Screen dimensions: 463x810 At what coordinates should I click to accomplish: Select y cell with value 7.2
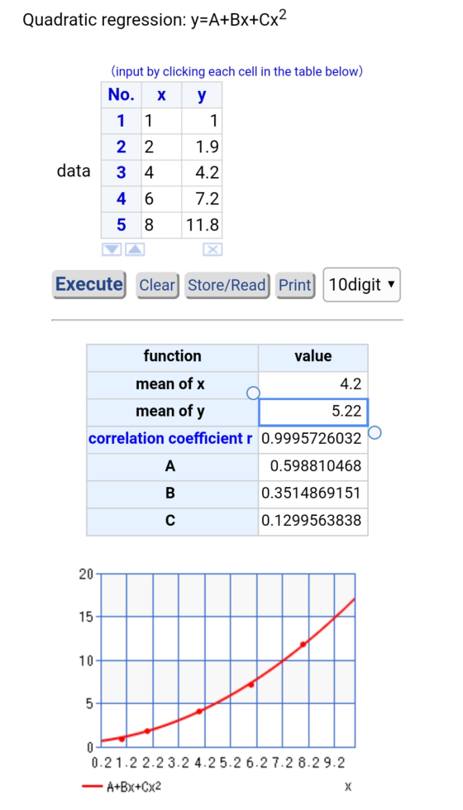point(202,199)
